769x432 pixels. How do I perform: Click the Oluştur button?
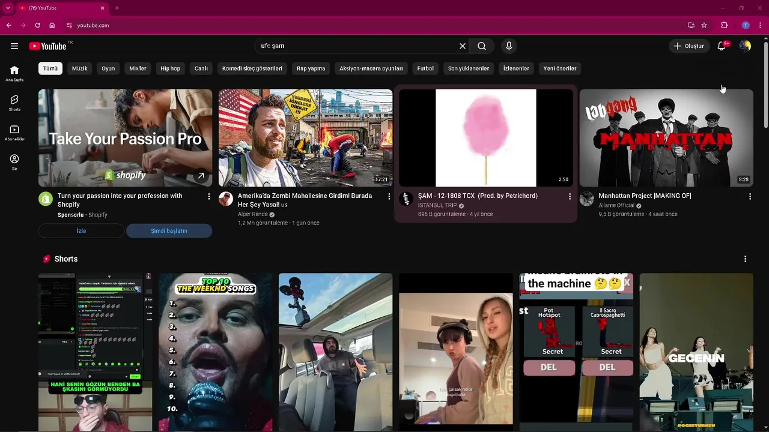688,46
